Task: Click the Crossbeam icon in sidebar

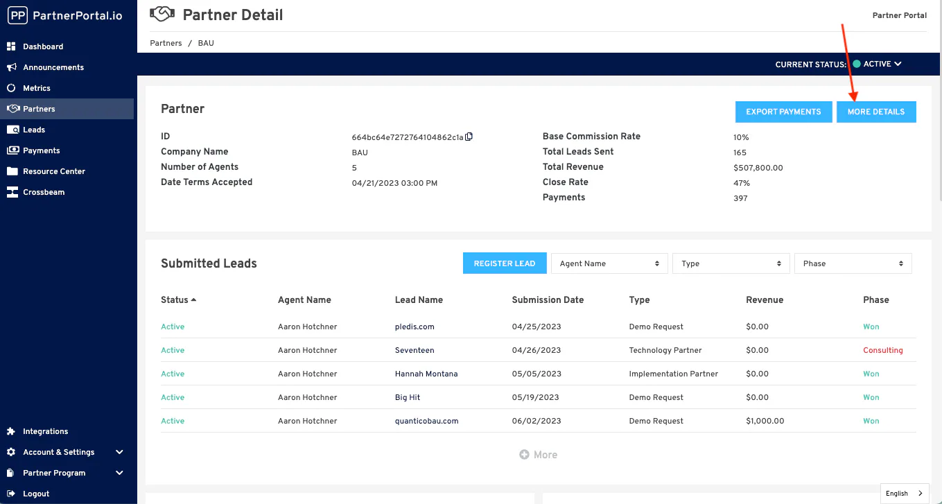Action: click(12, 192)
